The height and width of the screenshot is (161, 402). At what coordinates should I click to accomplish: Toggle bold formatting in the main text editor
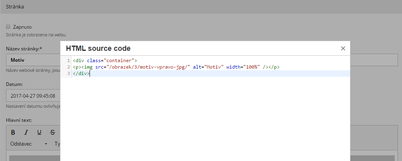coord(13,132)
